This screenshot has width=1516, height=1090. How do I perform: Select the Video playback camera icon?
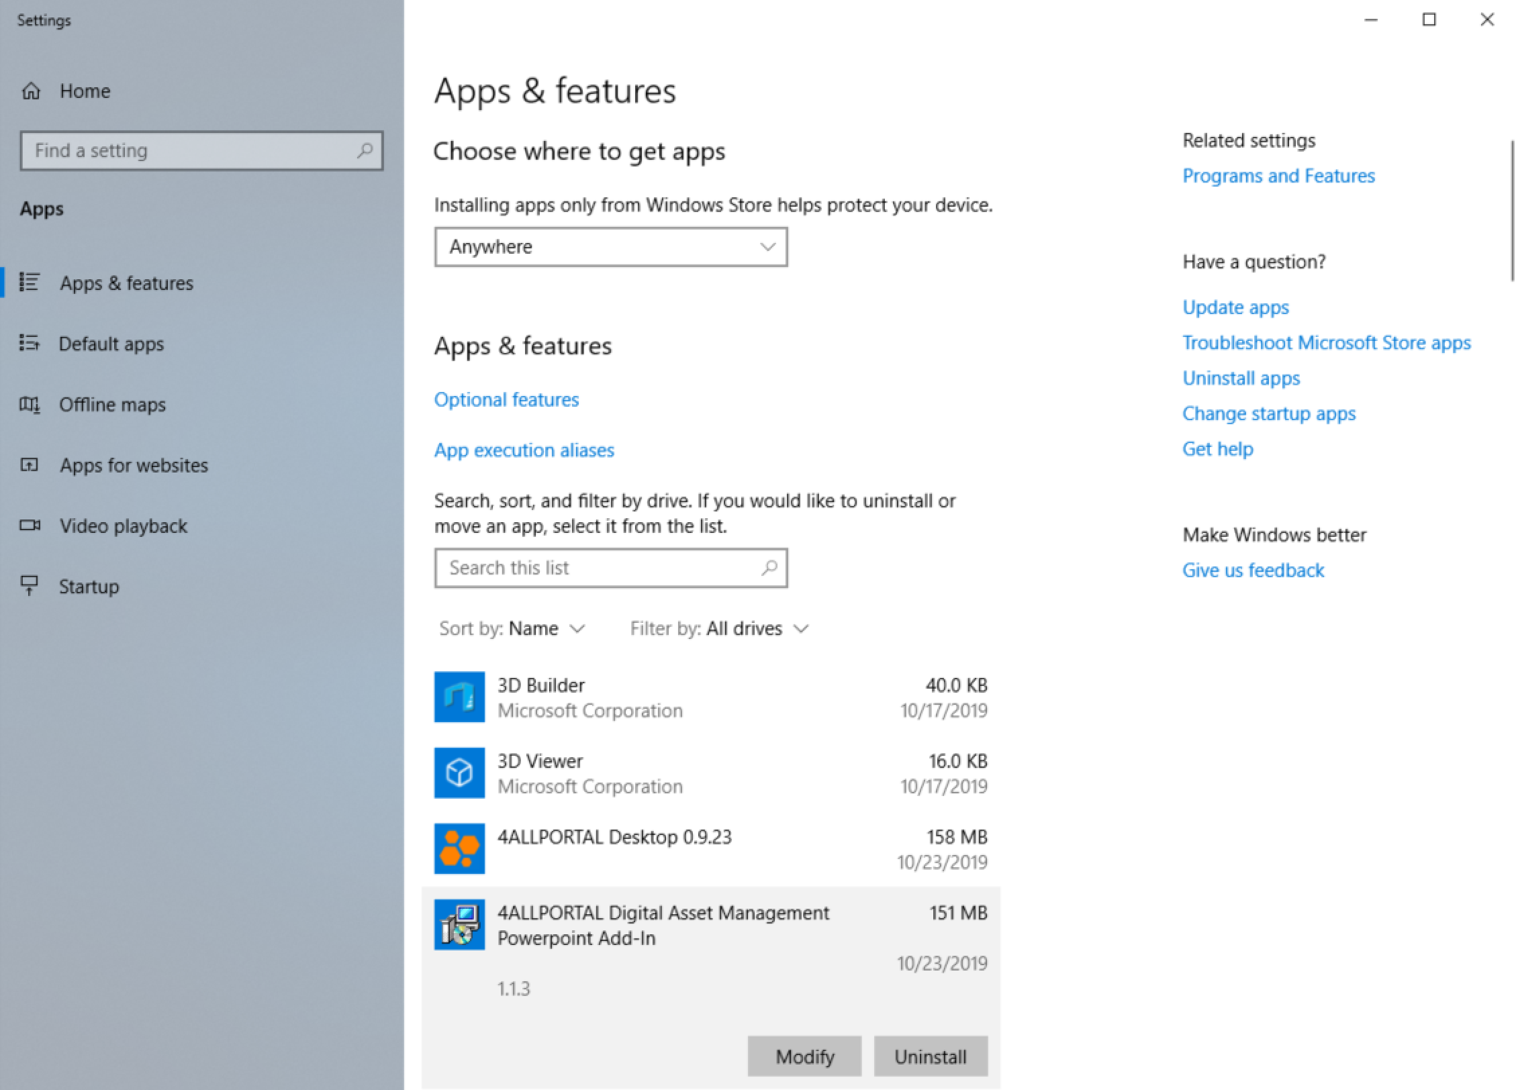[30, 525]
